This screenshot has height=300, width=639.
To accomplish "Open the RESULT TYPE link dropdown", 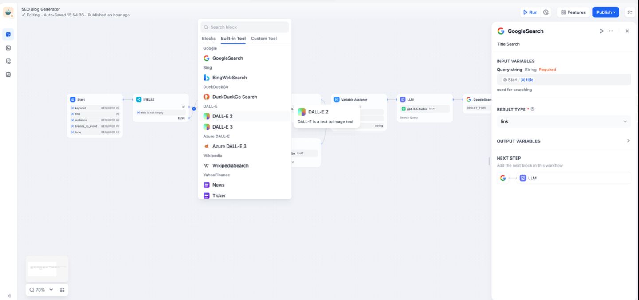I will pos(564,121).
